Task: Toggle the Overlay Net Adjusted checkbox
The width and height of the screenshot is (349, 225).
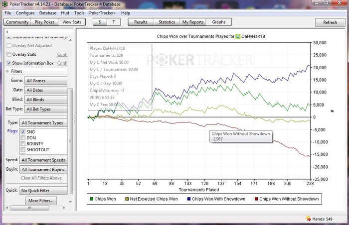Action: tap(9, 46)
